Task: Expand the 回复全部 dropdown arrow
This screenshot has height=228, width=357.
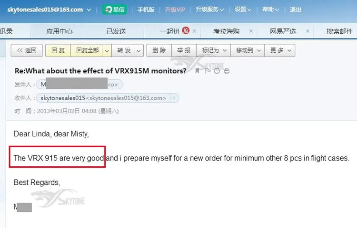Action: [x=107, y=50]
